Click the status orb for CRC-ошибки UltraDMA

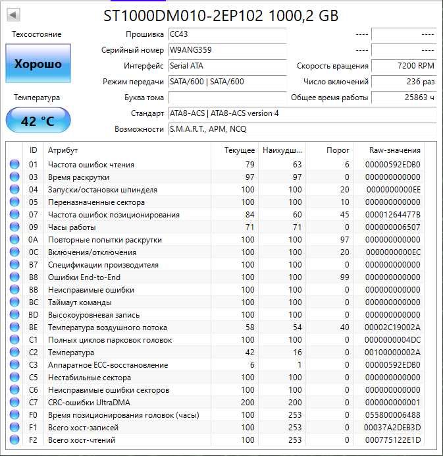pos(14,402)
